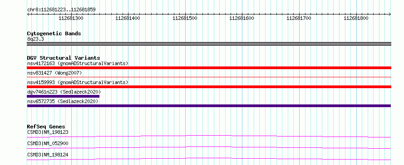Open gene CSMD3|NM_198123 label
The height and width of the screenshot is (165, 404).
coord(48,132)
